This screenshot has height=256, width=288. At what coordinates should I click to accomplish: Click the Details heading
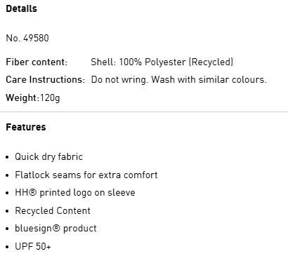click(x=21, y=8)
